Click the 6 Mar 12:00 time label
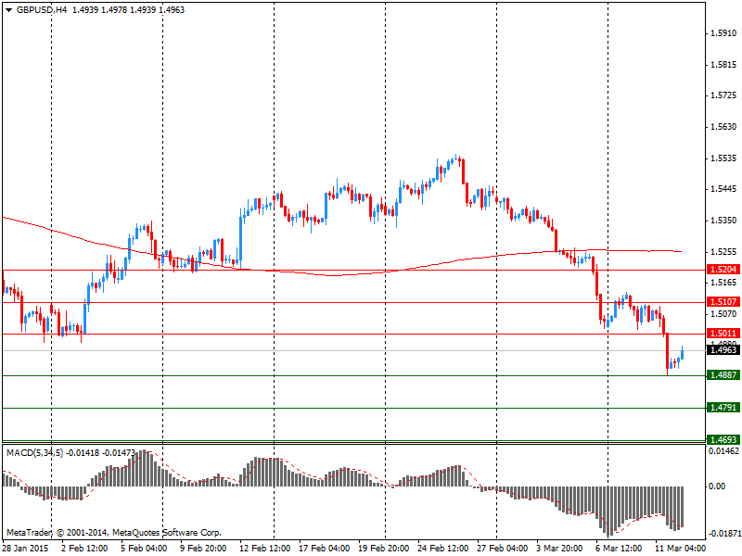Screen dimensions: 742x556 coord(619,549)
